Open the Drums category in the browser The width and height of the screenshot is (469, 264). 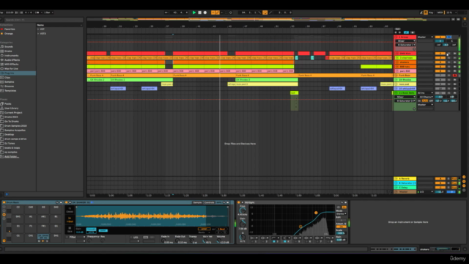[x=8, y=51]
